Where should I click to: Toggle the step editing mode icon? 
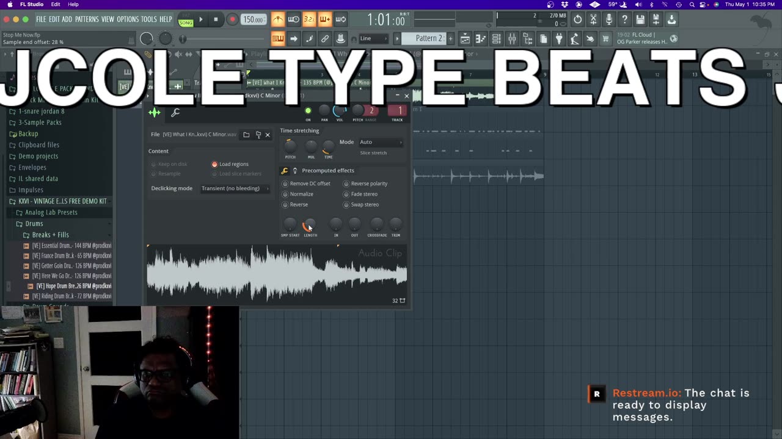pos(309,38)
